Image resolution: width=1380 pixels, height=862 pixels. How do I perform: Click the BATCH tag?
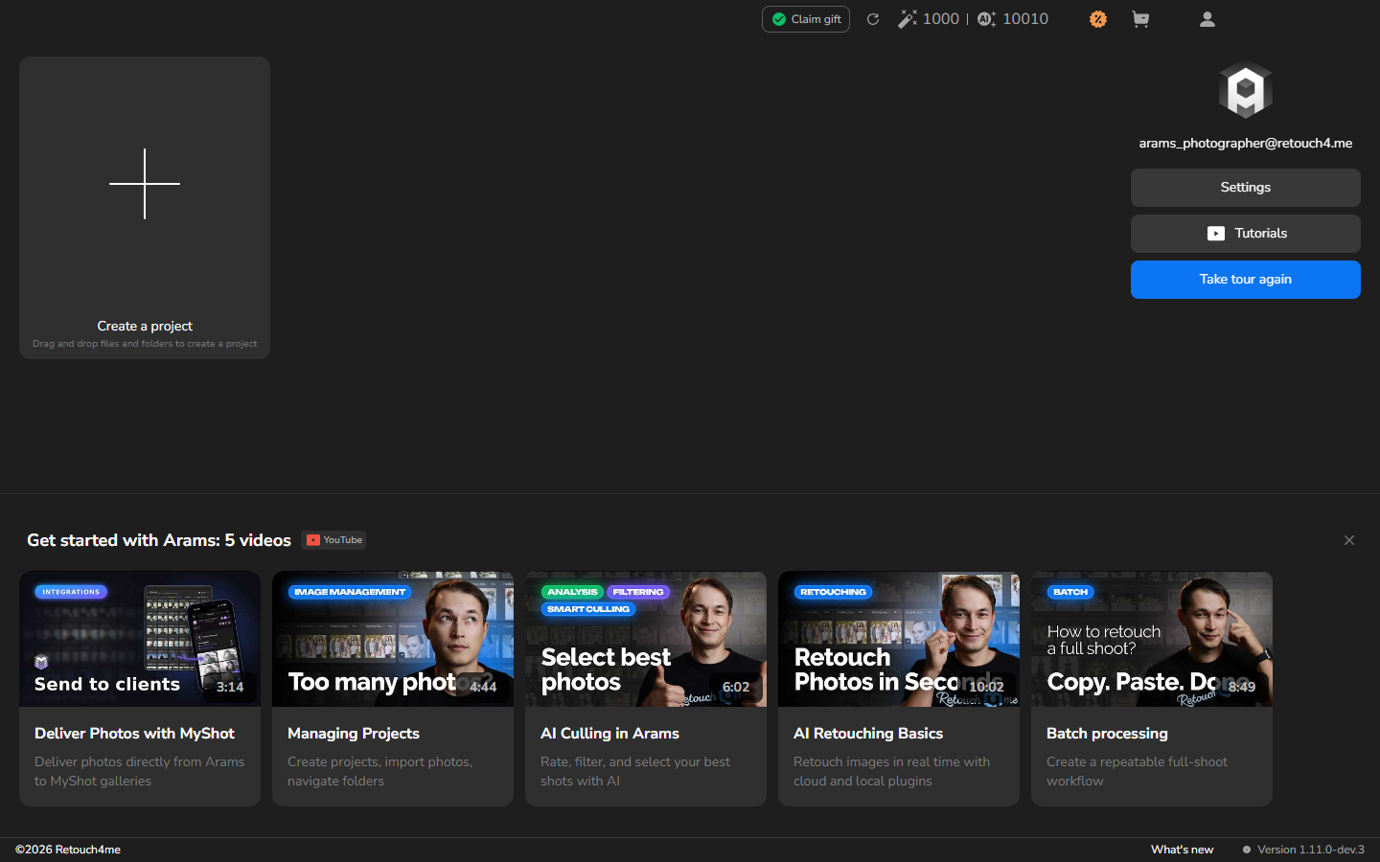[1070, 592]
